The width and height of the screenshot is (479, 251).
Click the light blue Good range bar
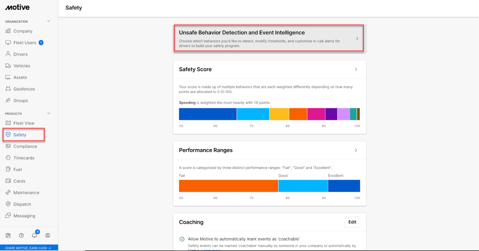click(x=303, y=186)
